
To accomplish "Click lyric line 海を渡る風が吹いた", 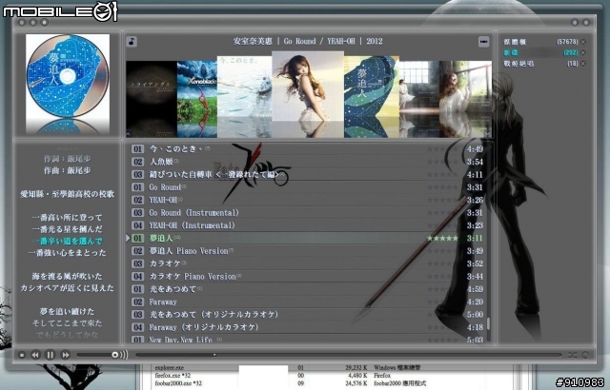I will pyautogui.click(x=68, y=277).
